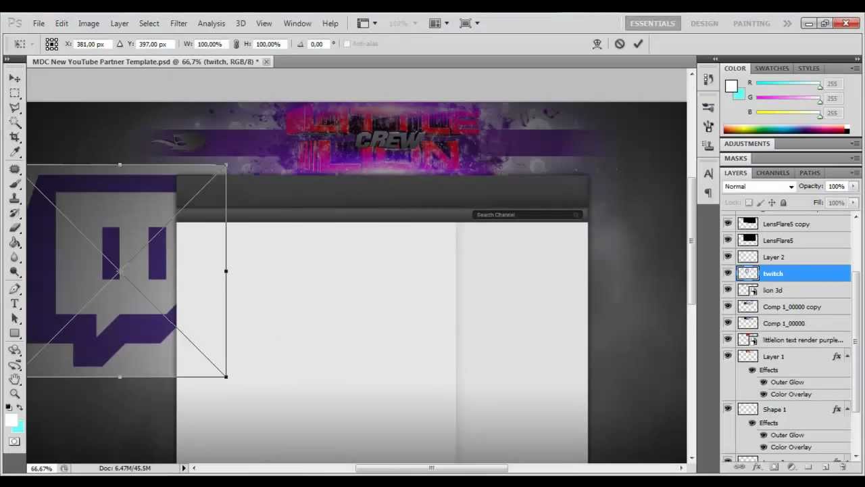The image size is (865, 487).
Task: Open the blend mode Normal dropdown
Action: point(759,187)
